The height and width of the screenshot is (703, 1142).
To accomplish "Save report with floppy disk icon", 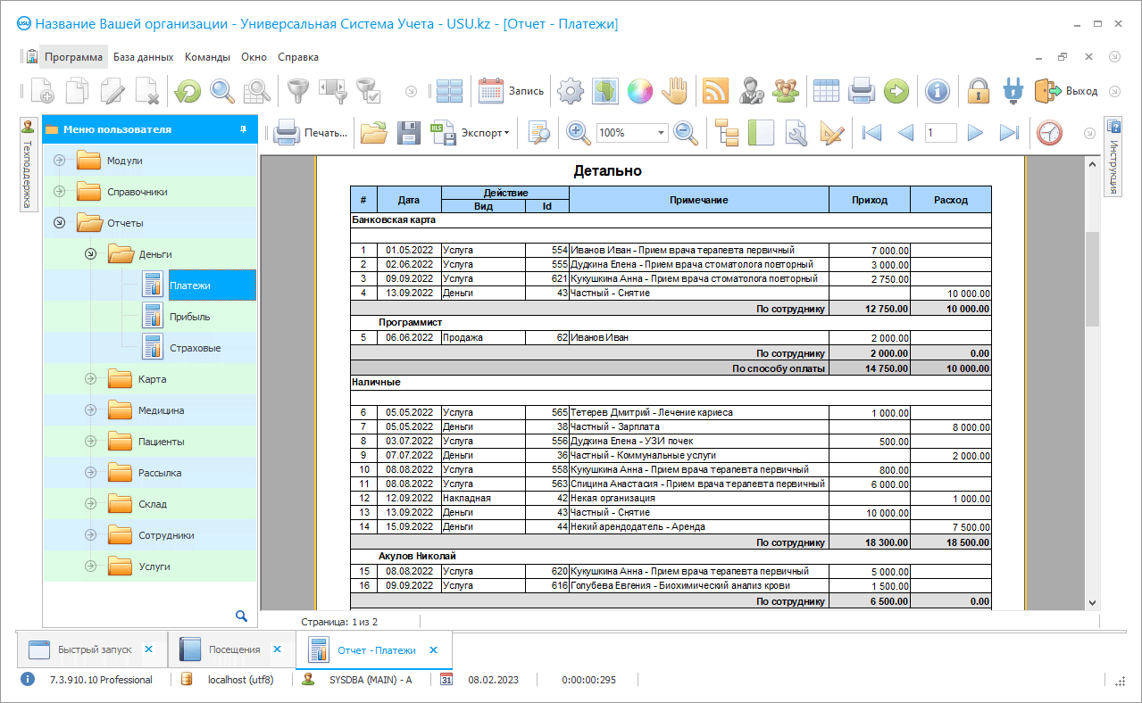I will coord(408,133).
